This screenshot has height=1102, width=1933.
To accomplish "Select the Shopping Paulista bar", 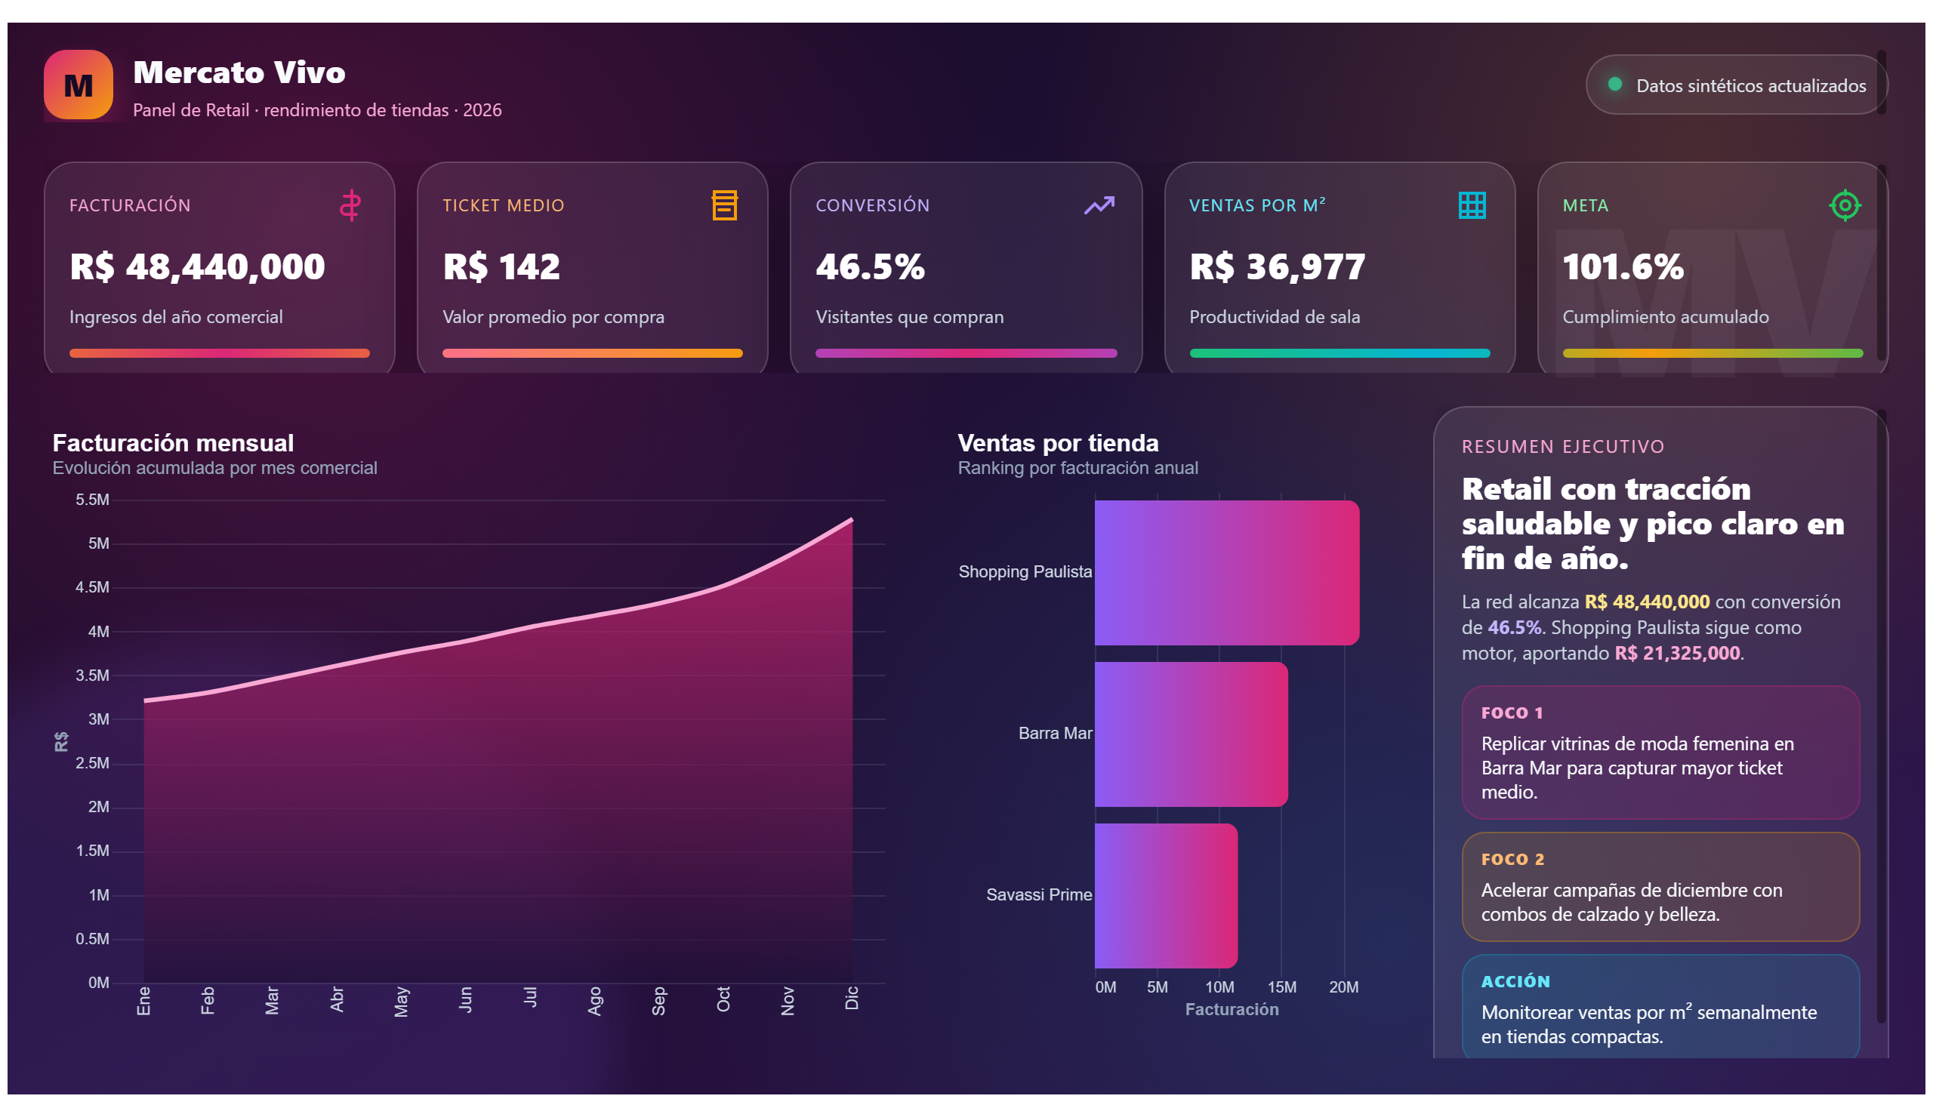I will click(x=1226, y=573).
